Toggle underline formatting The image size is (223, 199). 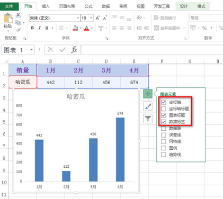47,28
